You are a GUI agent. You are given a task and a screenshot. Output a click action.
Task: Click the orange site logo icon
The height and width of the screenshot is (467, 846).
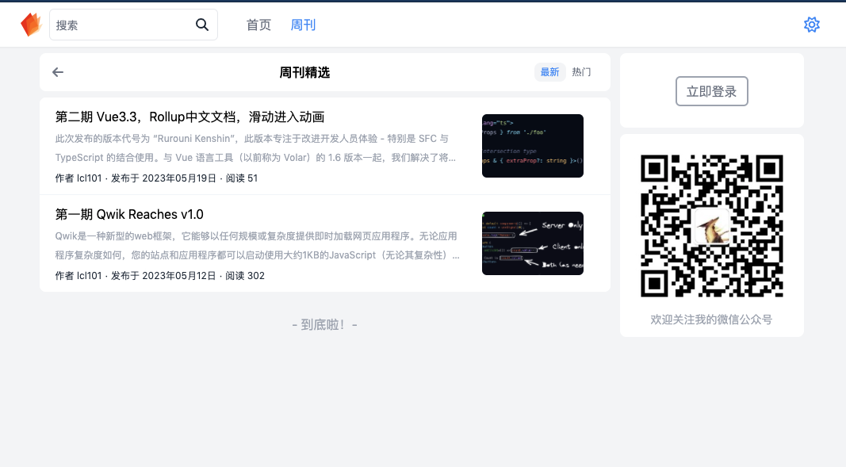31,25
